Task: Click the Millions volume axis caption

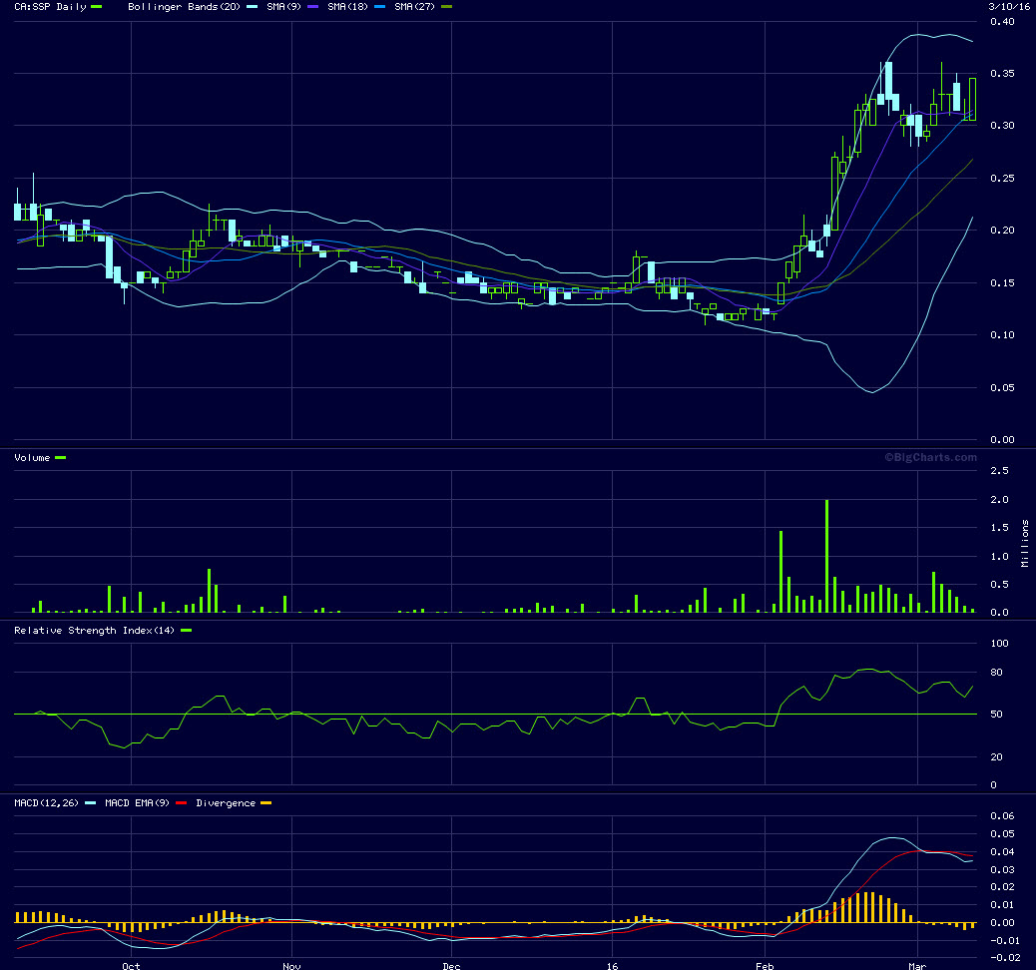Action: coord(1025,543)
